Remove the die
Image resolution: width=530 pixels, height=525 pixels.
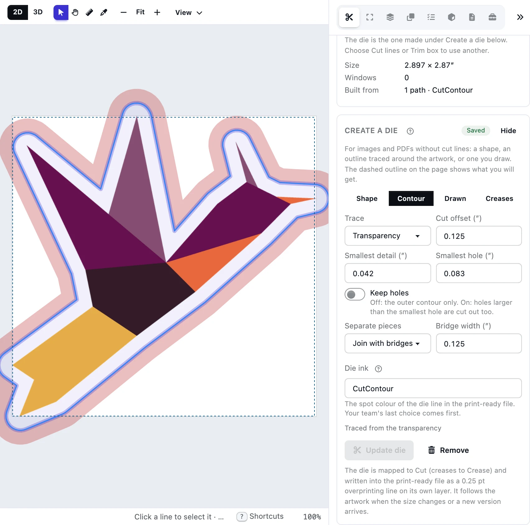click(x=449, y=450)
